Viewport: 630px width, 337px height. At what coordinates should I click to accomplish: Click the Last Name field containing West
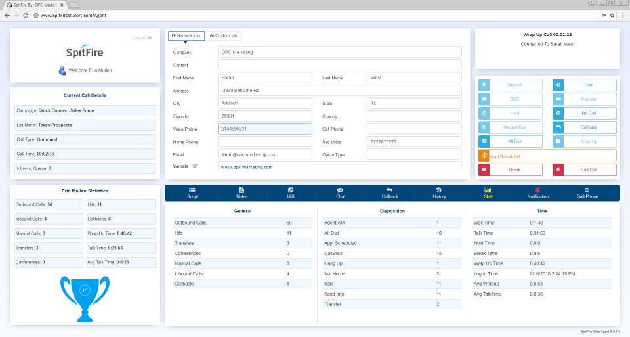pos(414,78)
